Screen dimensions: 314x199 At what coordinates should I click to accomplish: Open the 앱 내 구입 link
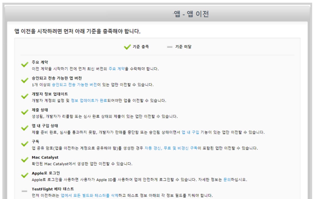[x=190, y=132]
